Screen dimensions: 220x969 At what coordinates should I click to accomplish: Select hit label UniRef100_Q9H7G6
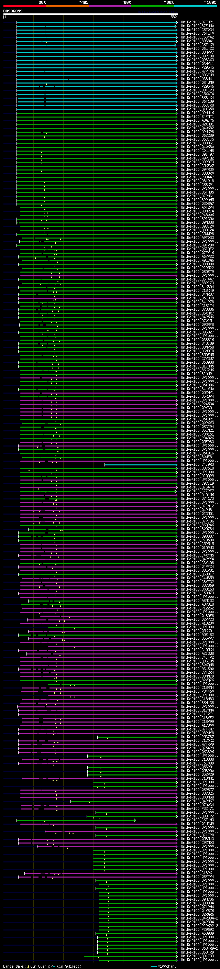[197, 900]
